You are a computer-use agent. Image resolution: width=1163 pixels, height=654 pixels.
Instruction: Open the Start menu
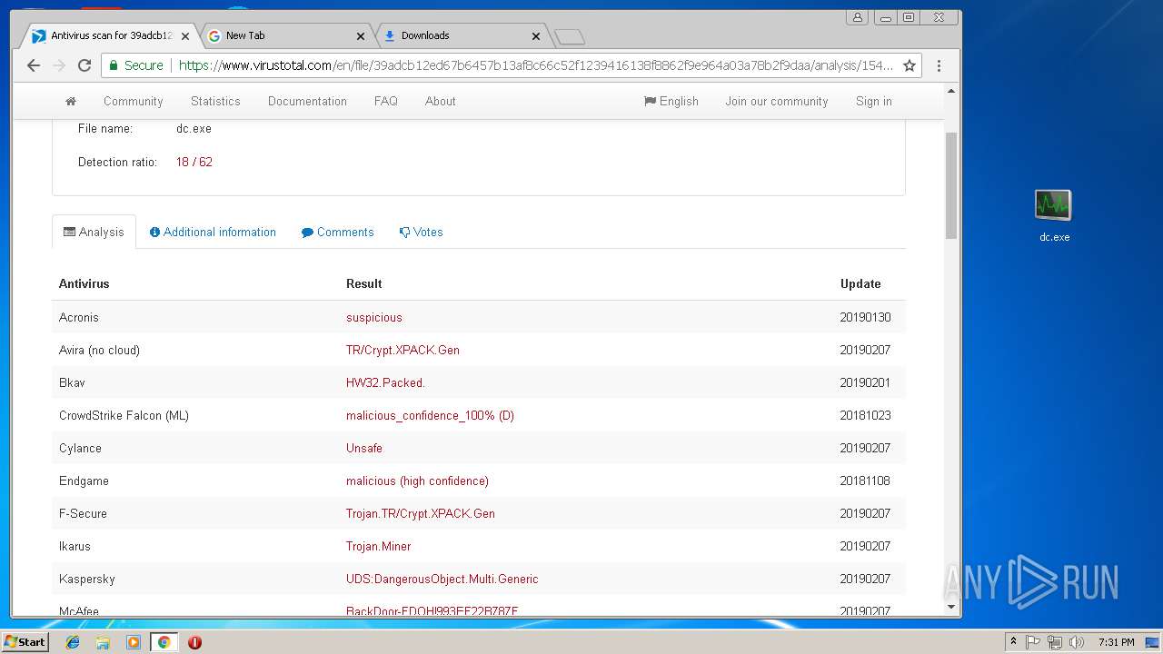(25, 642)
